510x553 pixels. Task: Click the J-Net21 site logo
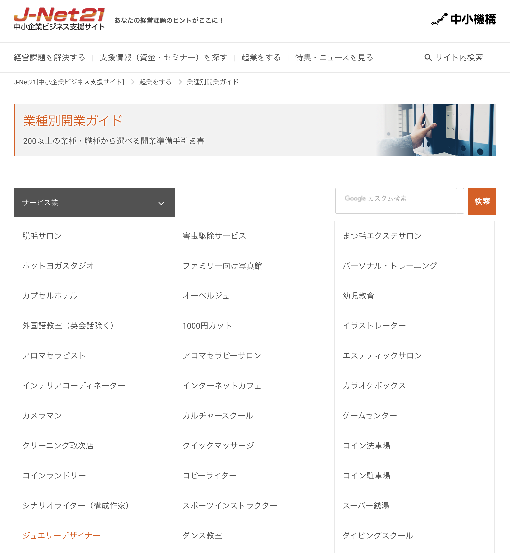click(x=59, y=19)
